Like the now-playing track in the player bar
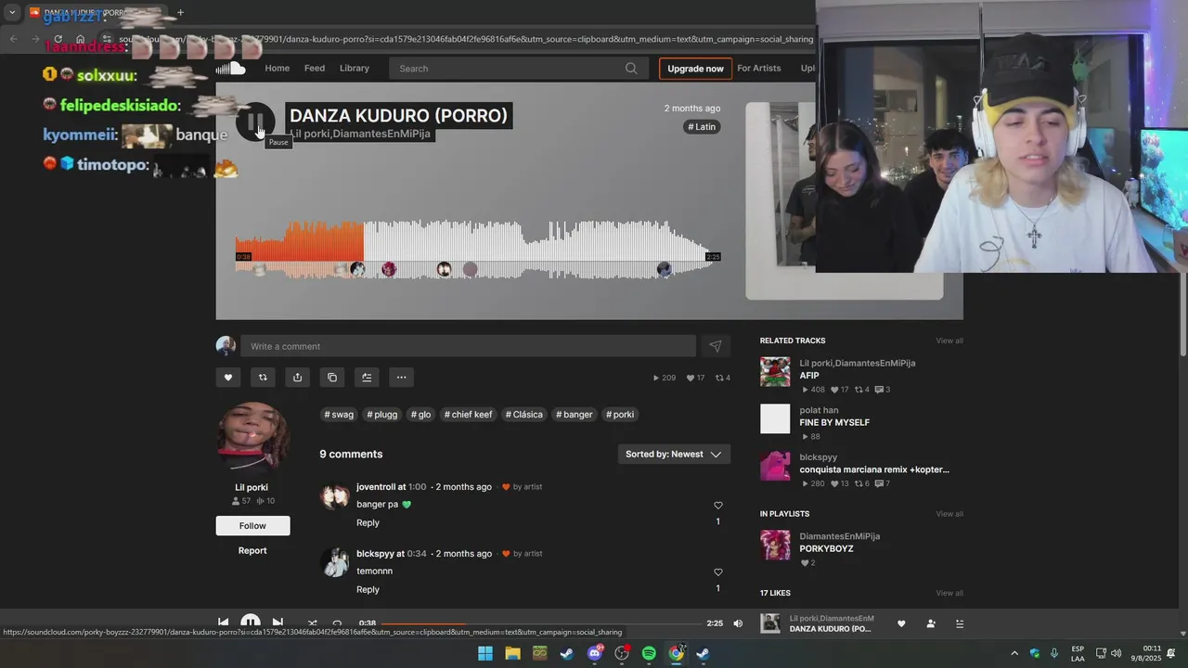Viewport: 1188px width, 668px height. click(x=901, y=623)
